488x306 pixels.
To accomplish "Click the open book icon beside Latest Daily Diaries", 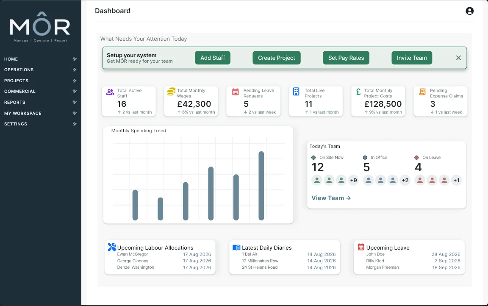I will 236,248.
